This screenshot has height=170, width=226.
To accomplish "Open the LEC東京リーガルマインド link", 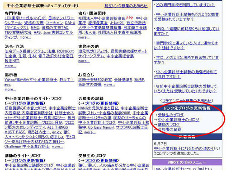I will (x=25, y=18).
